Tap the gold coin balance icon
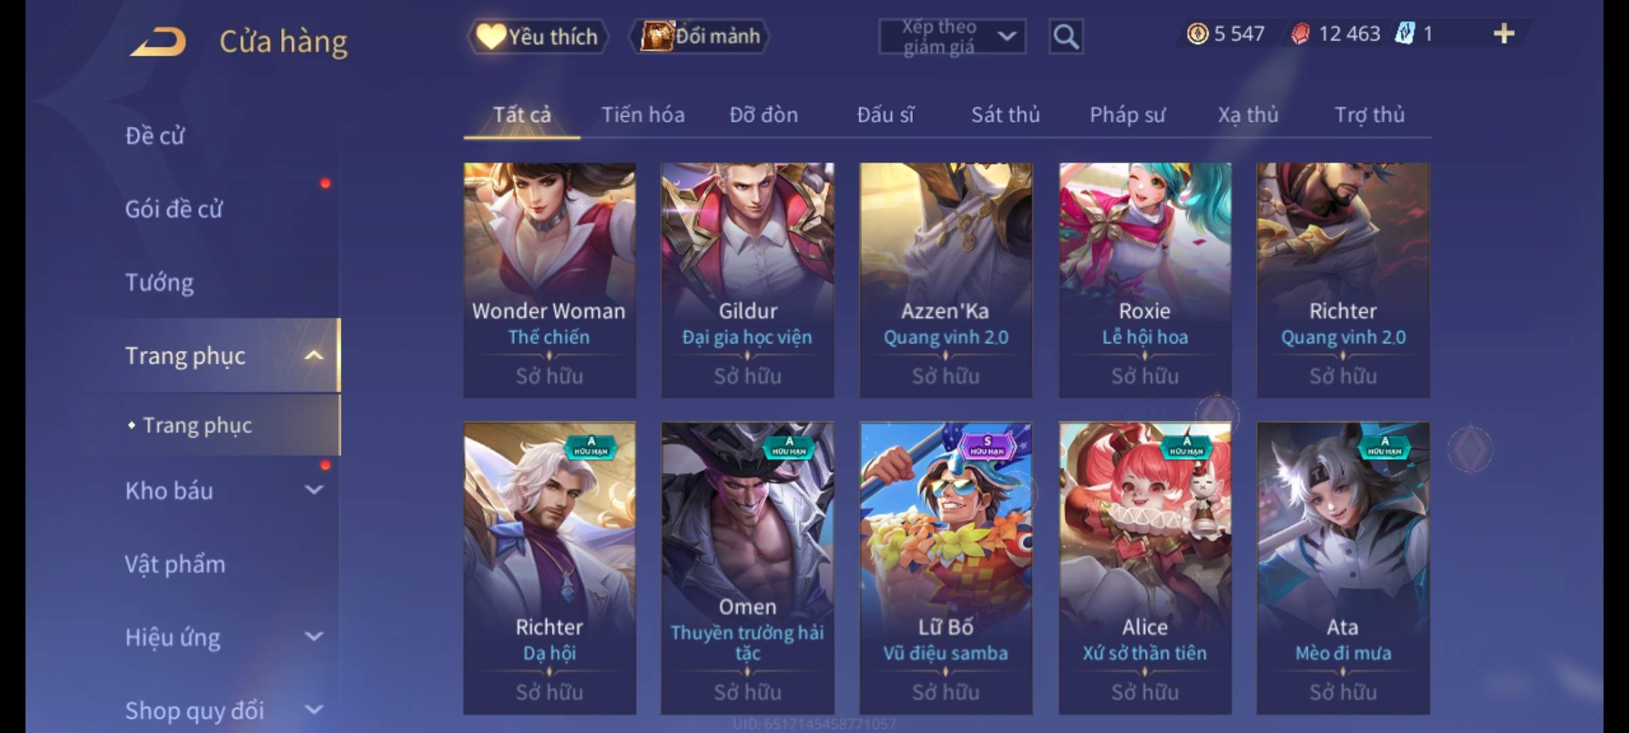1629x733 pixels. pos(1197,33)
